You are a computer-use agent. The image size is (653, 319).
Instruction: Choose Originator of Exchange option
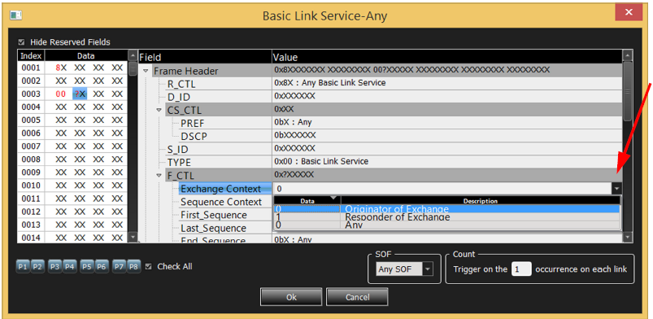pos(446,209)
